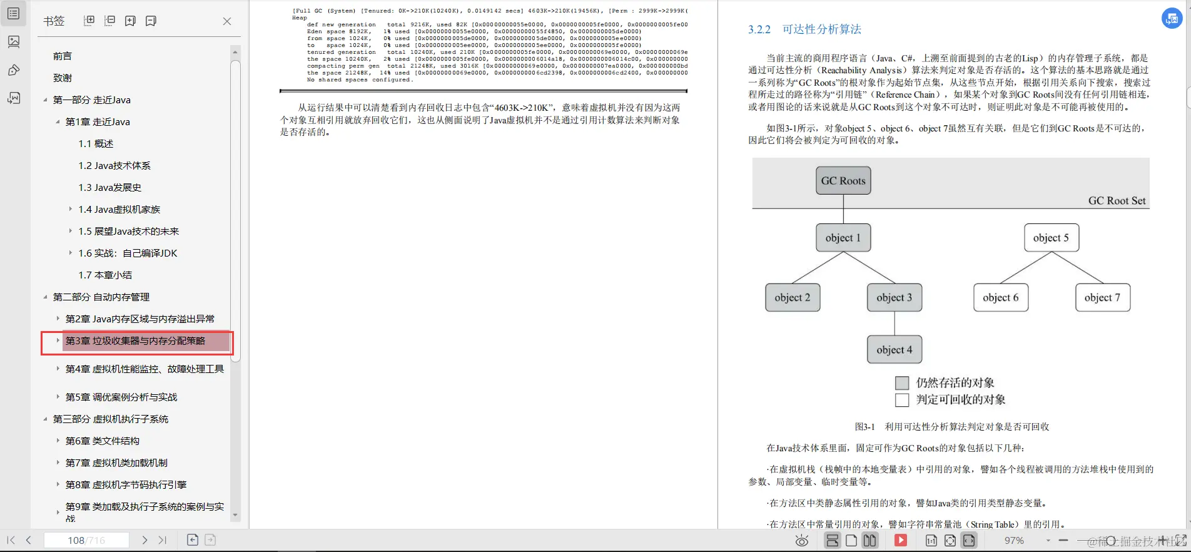Expand the 第4章 虚拟机性能监控 arrow
Viewport: 1191px width, 552px height.
(58, 369)
